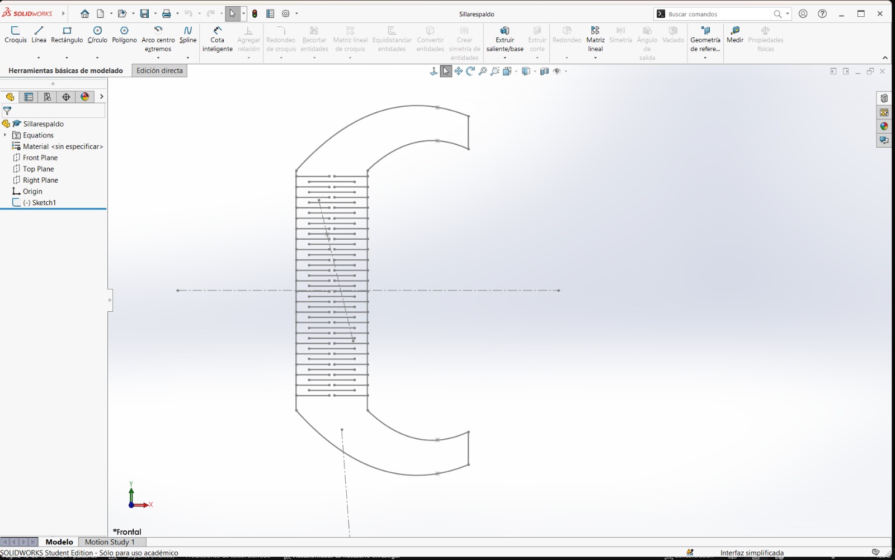895x560 pixels.
Task: Expand the Equations node in the tree
Action: coord(5,135)
